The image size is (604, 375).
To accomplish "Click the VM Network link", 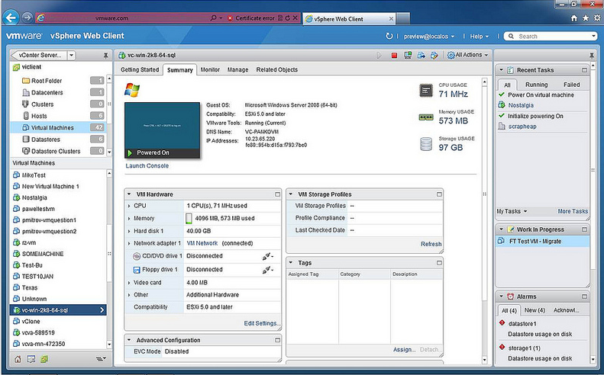I will point(202,243).
